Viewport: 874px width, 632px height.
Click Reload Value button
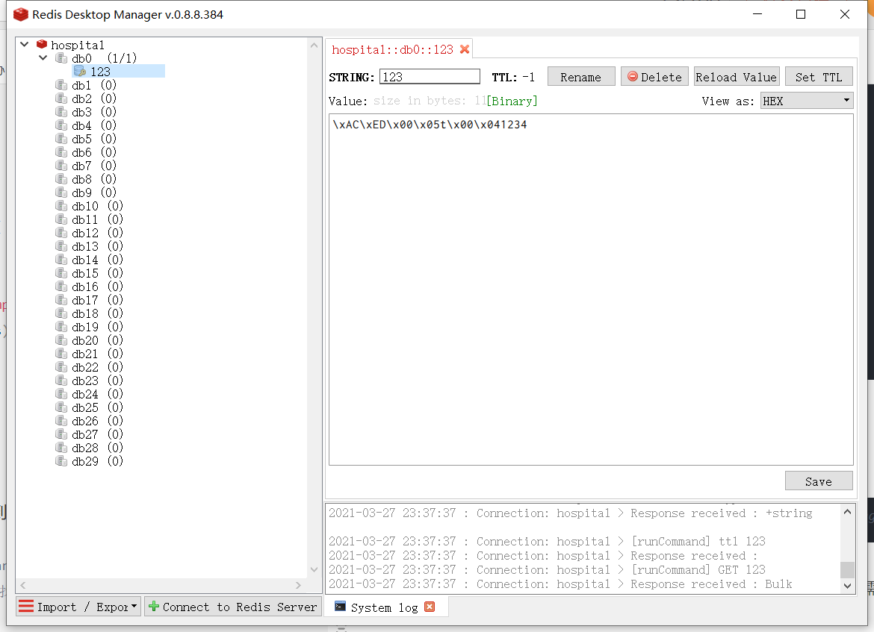(x=737, y=77)
